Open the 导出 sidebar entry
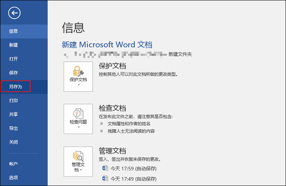Image resolution: width=286 pixels, height=186 pixels. click(24, 128)
